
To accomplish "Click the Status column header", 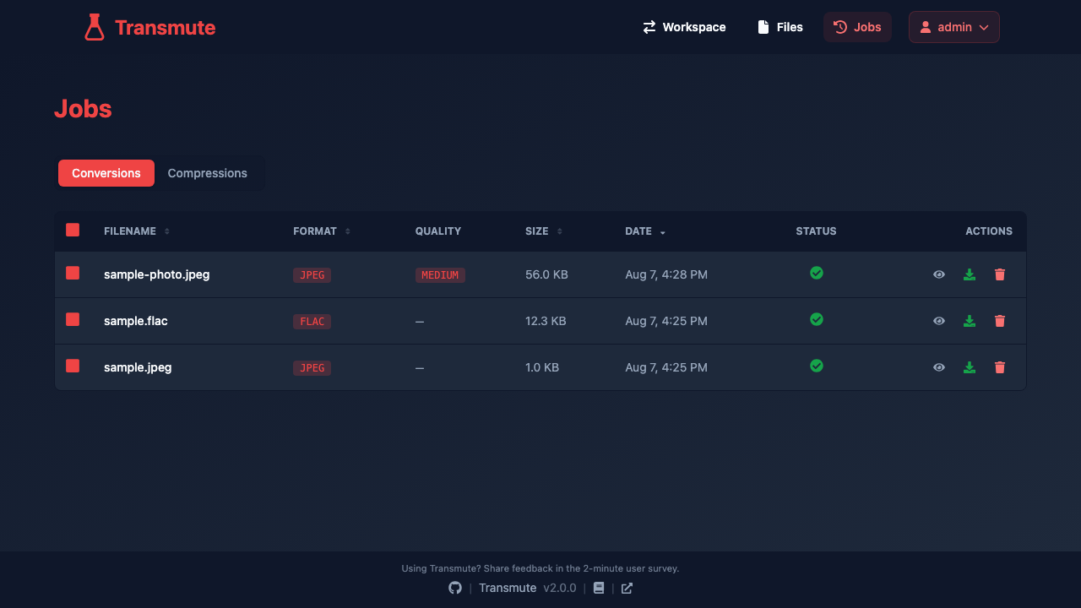I will point(817,231).
